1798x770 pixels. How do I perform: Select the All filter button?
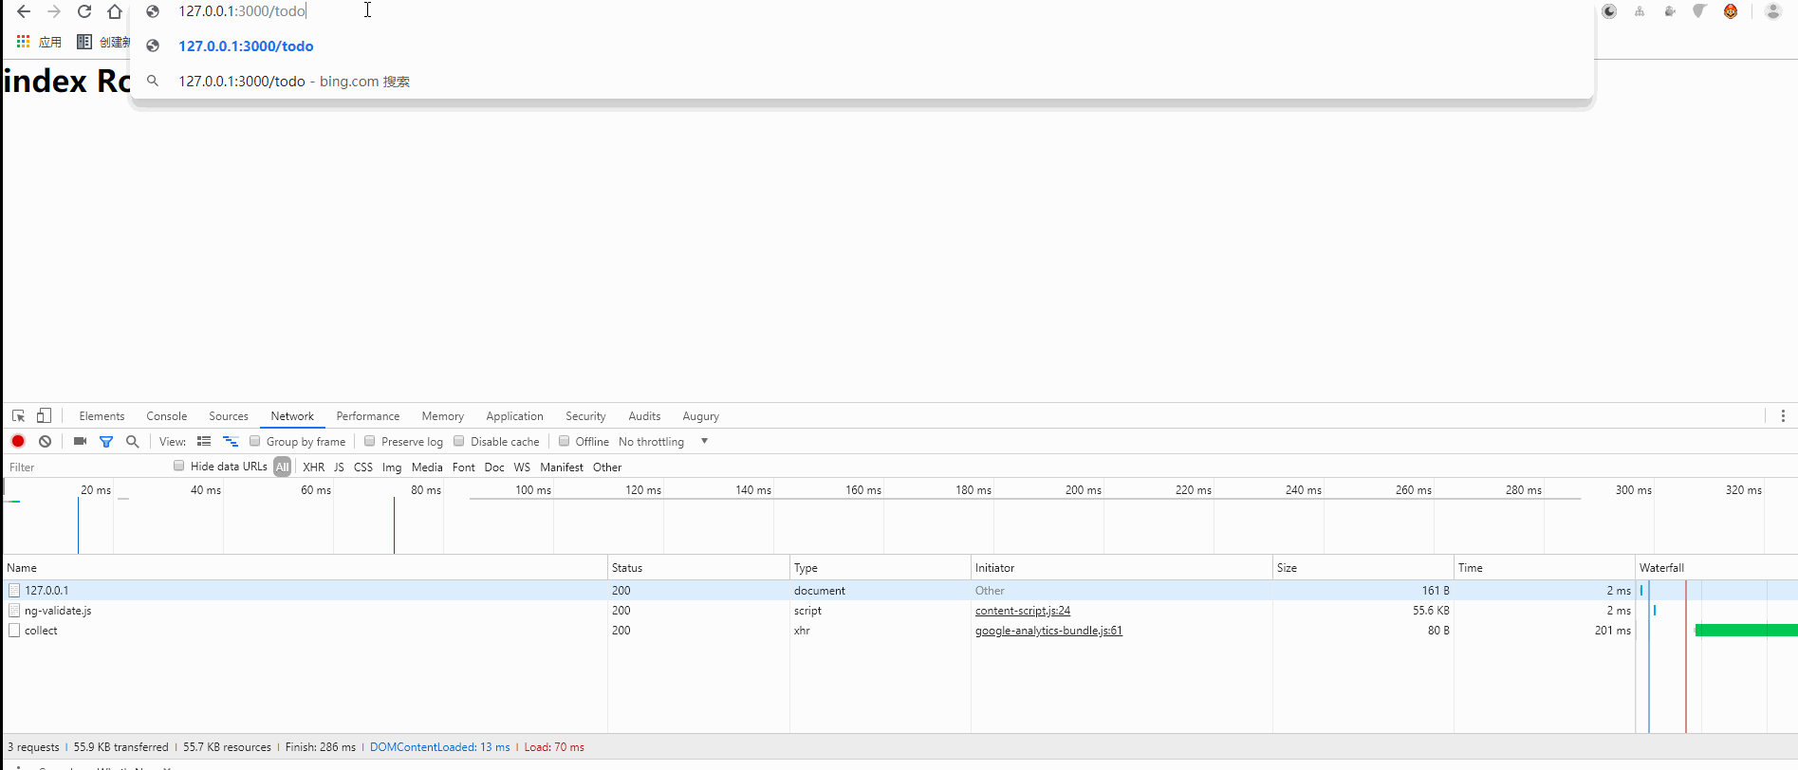pyautogui.click(x=283, y=467)
